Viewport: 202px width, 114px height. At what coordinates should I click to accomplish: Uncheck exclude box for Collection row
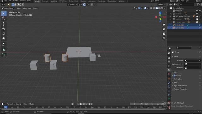[x=197, y=11]
